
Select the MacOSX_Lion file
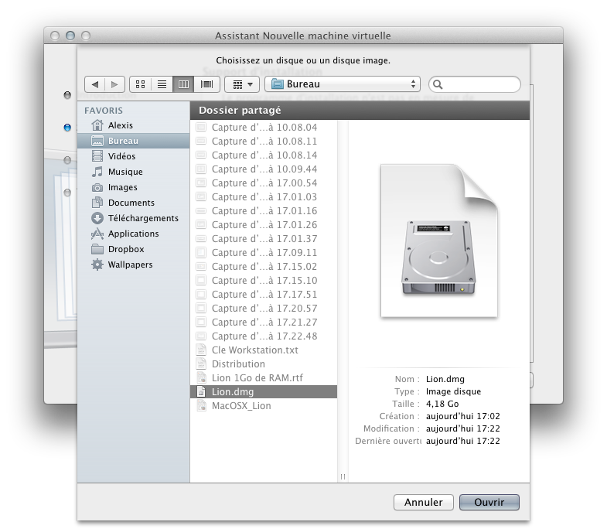coord(241,406)
